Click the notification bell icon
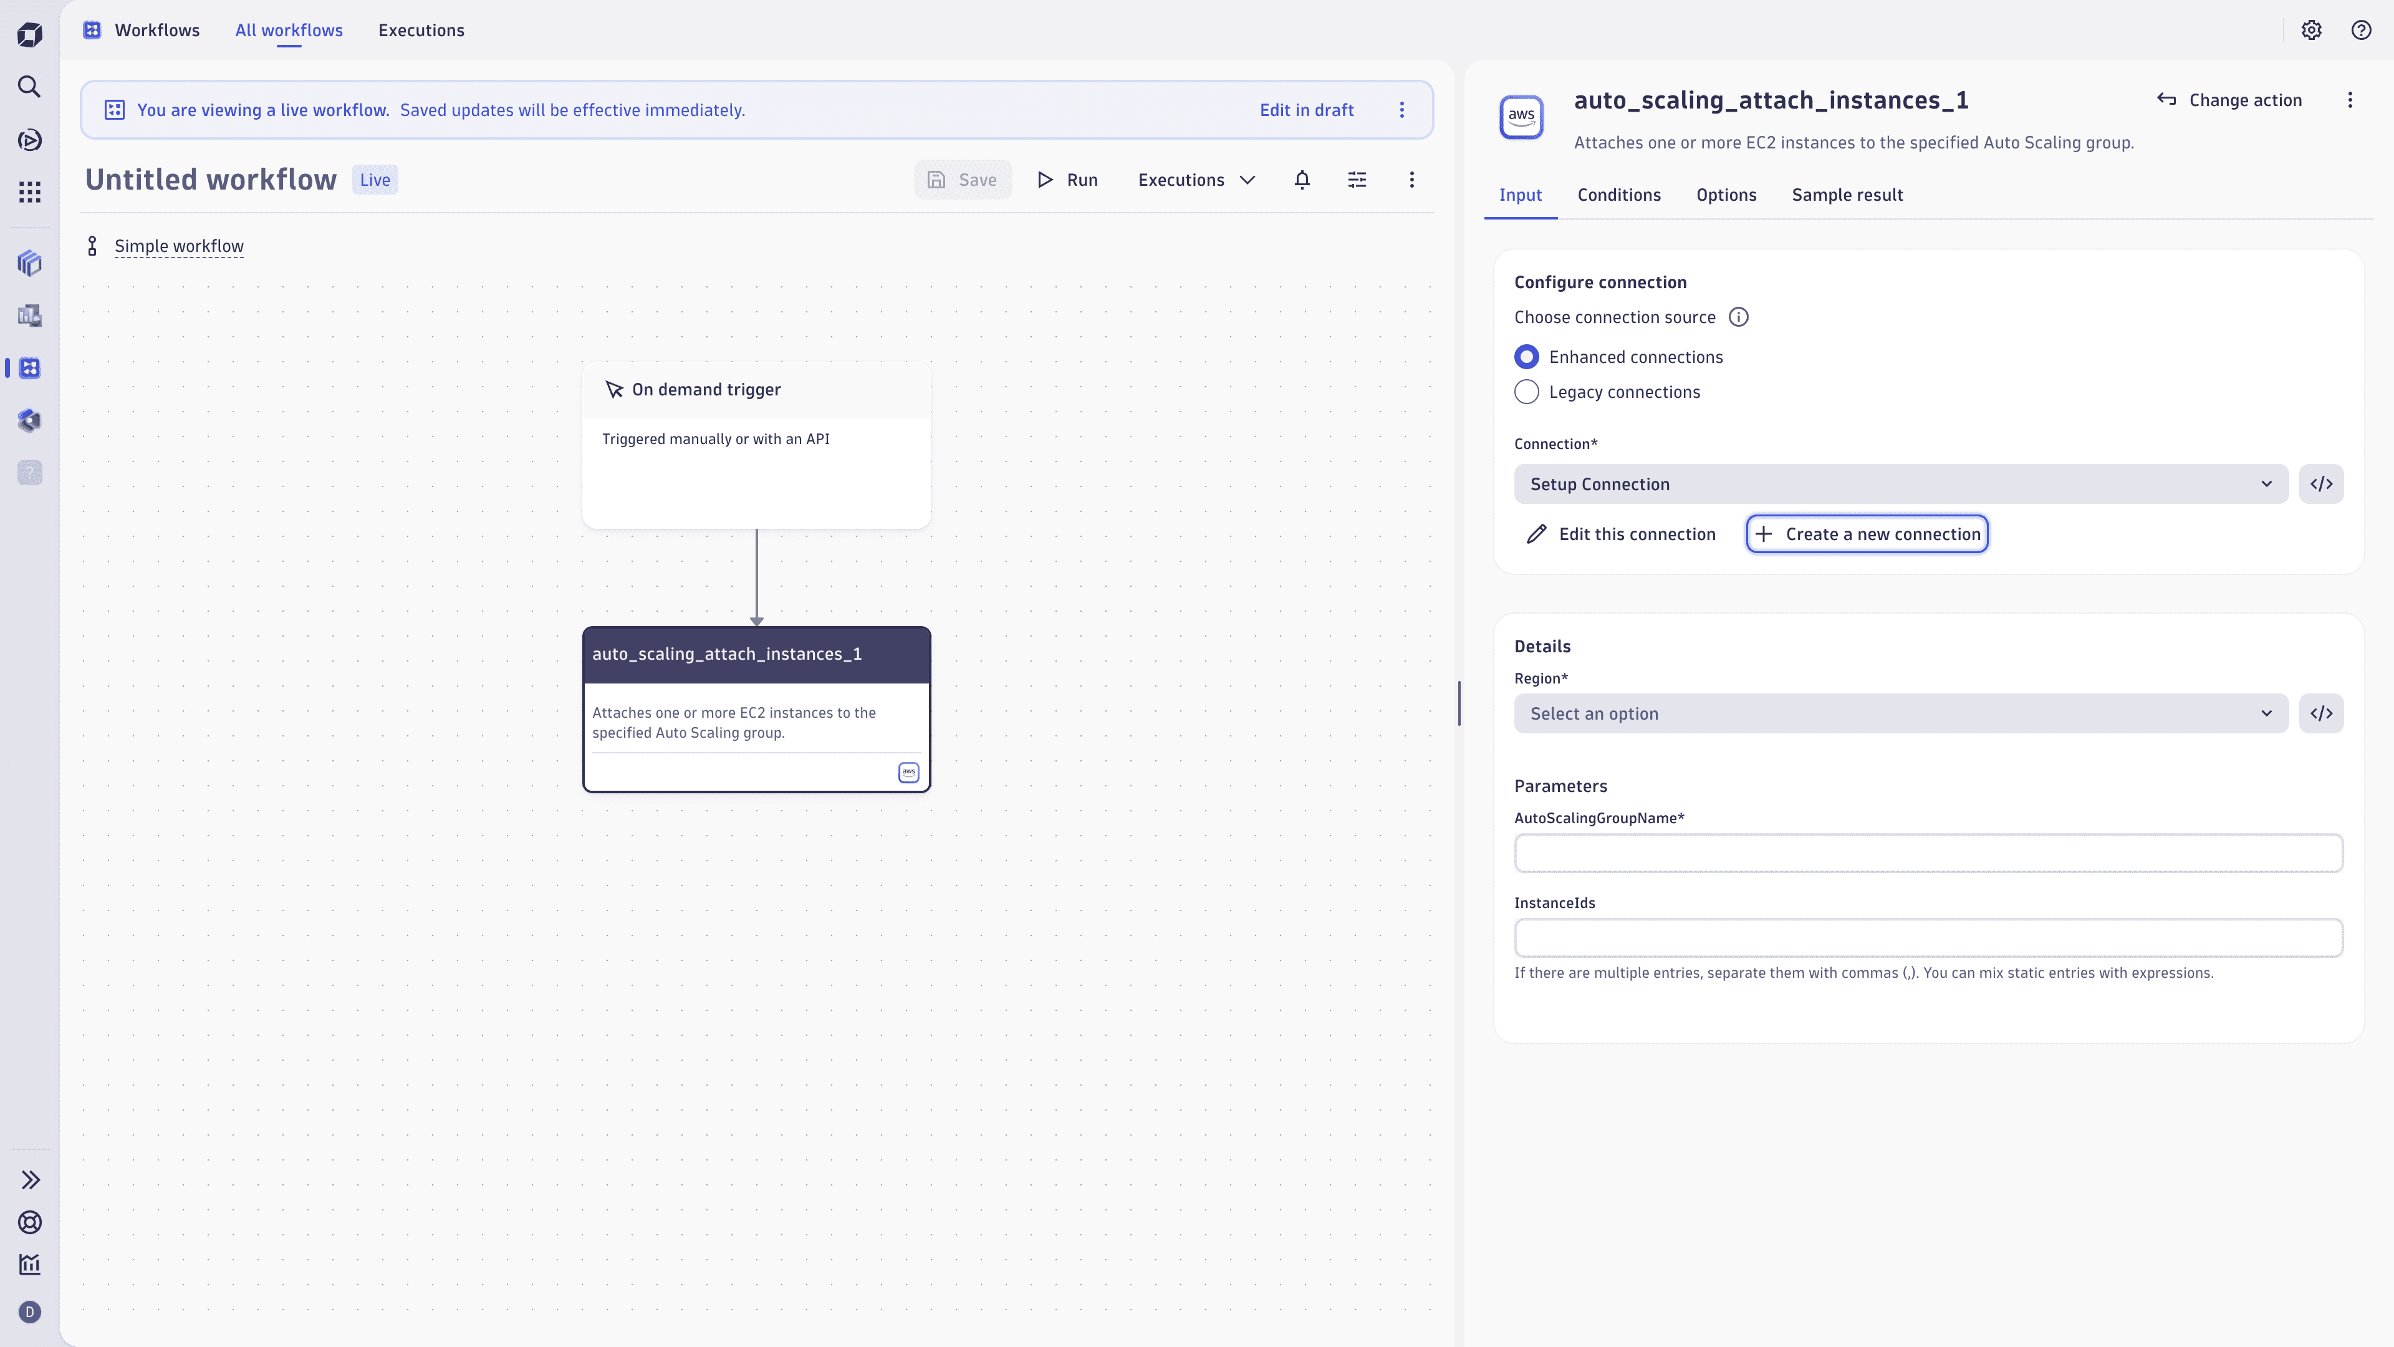The width and height of the screenshot is (2394, 1347). [x=1302, y=180]
